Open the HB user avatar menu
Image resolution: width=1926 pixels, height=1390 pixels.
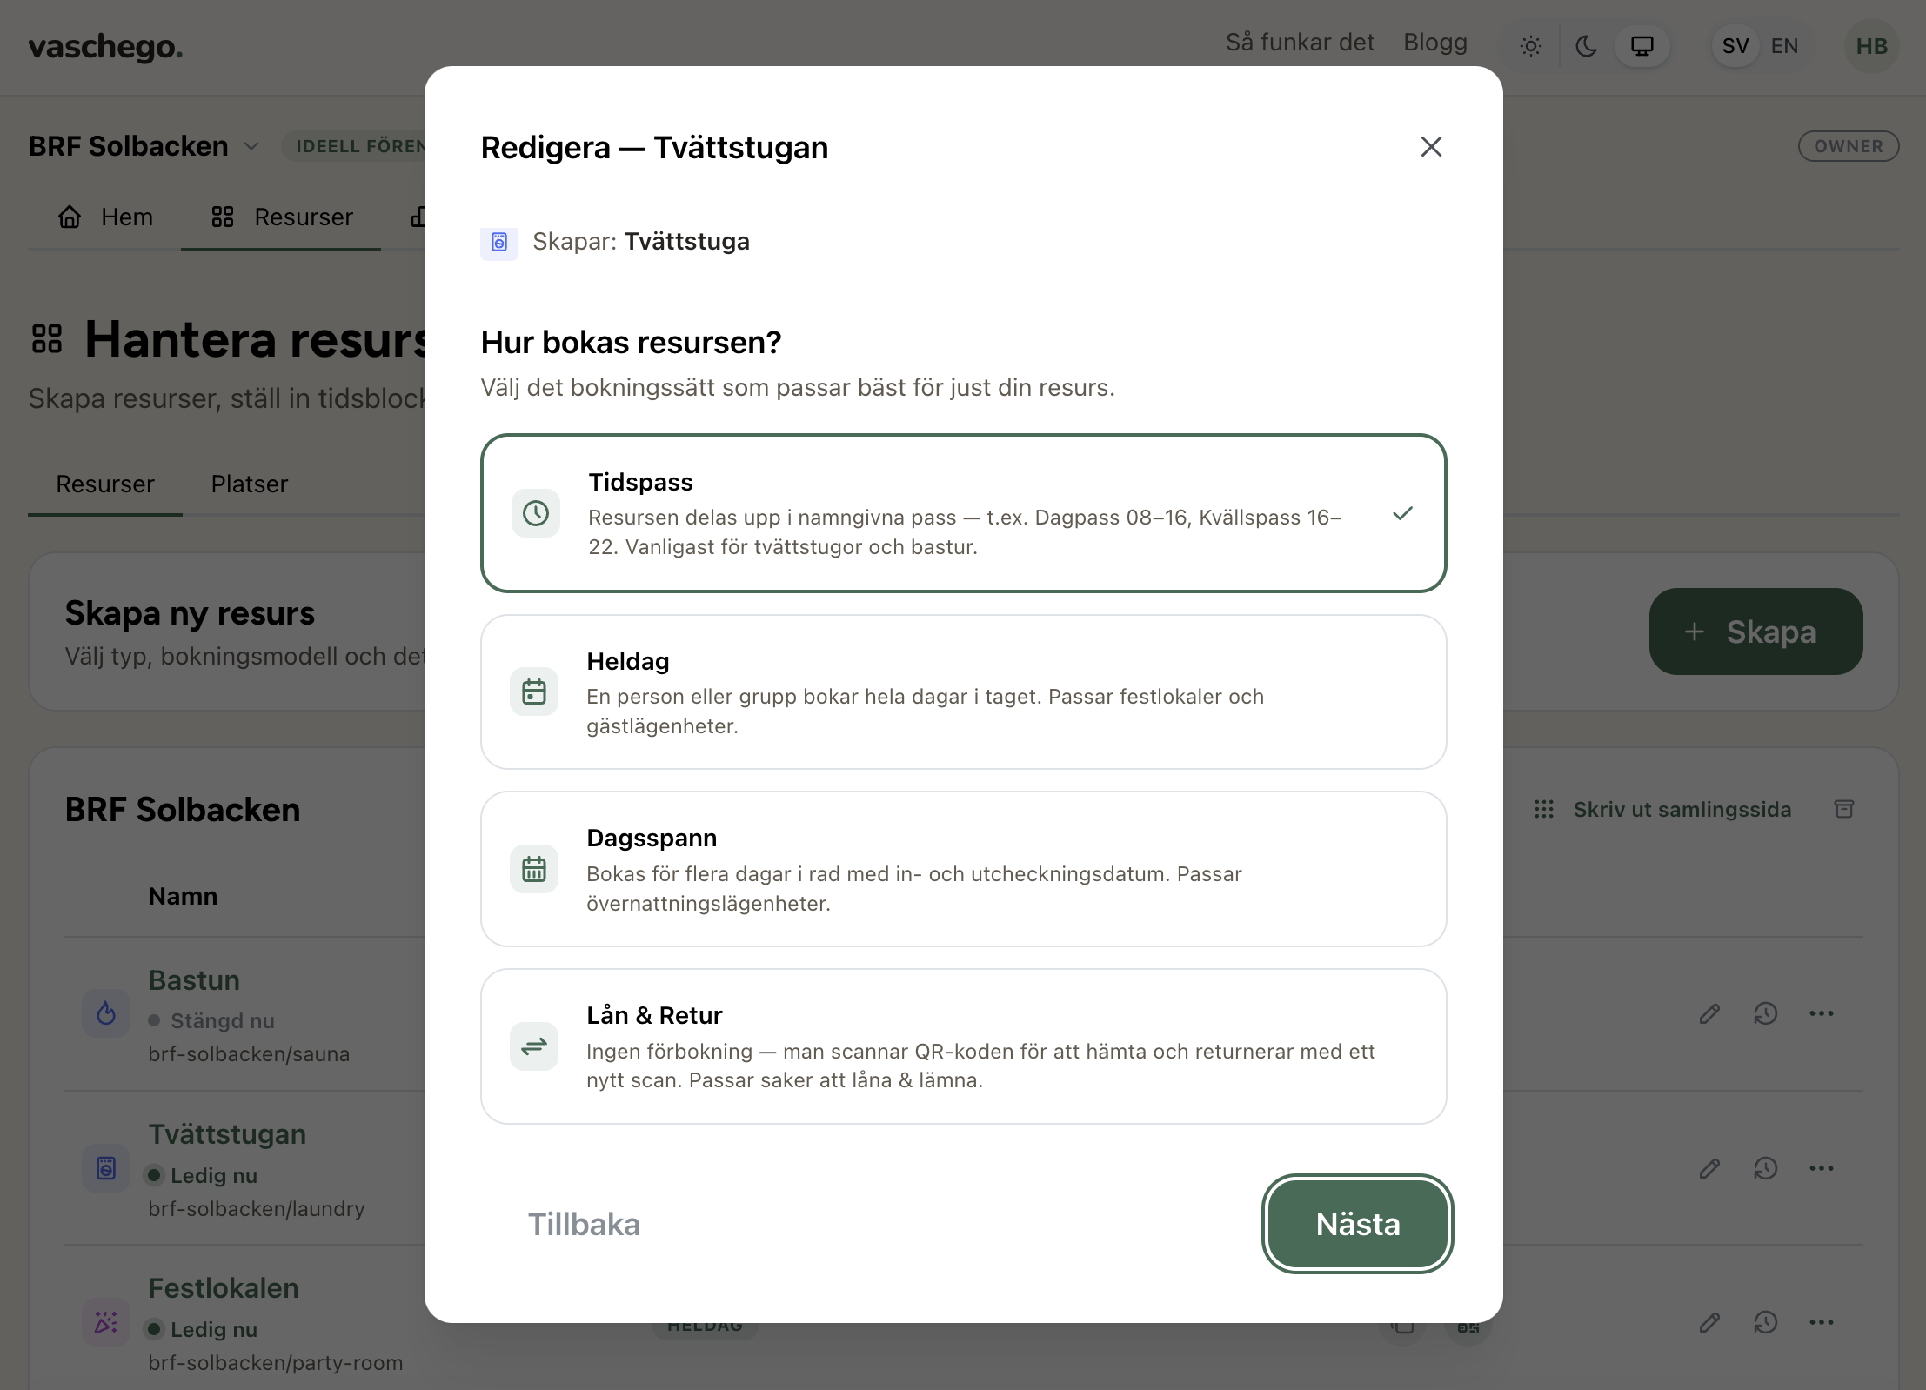pos(1871,46)
